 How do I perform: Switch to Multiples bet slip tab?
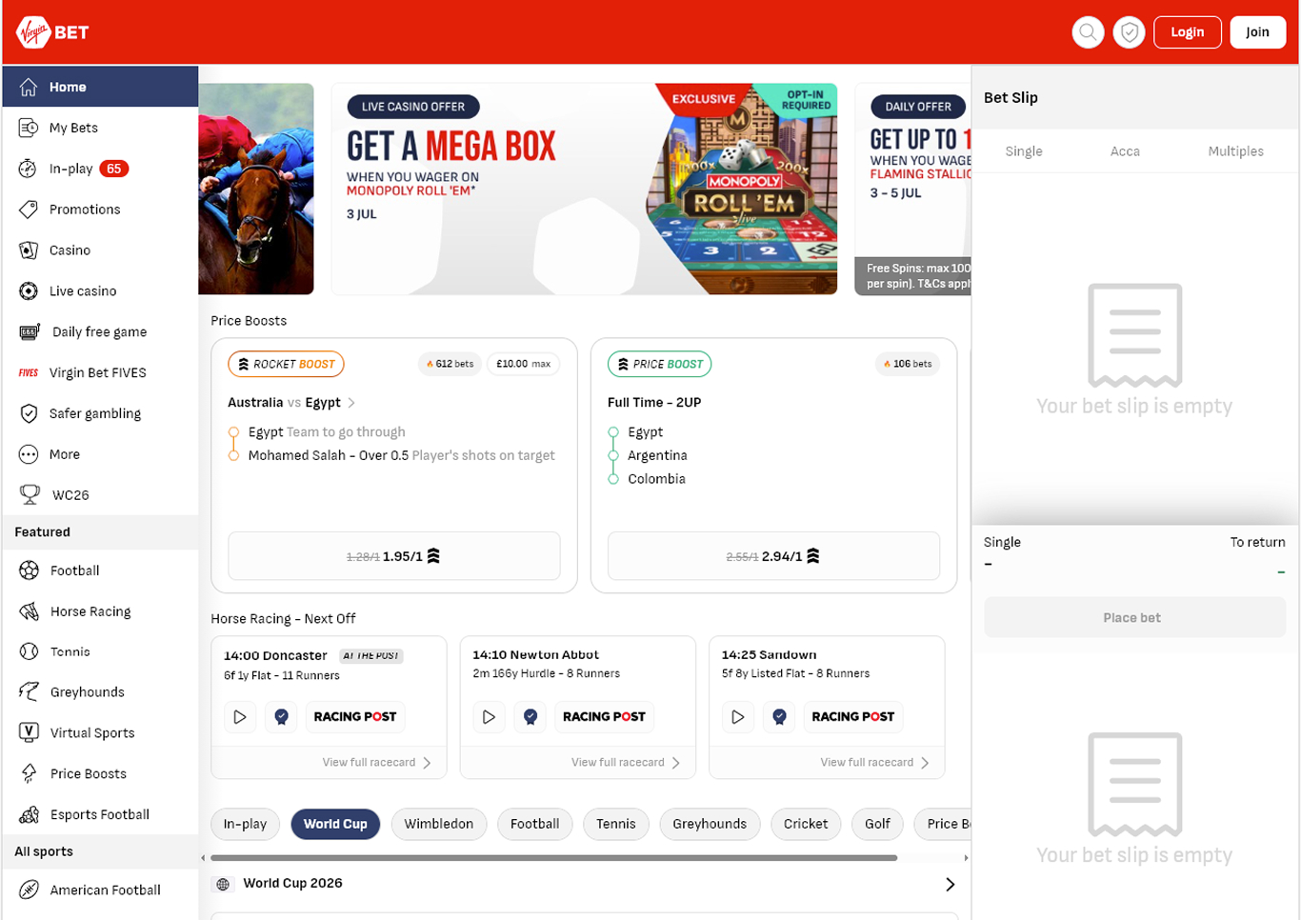1235,151
